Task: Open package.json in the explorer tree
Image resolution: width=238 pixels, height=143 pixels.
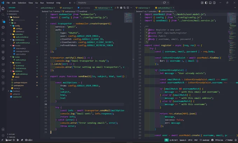Action: (x=19, y=86)
